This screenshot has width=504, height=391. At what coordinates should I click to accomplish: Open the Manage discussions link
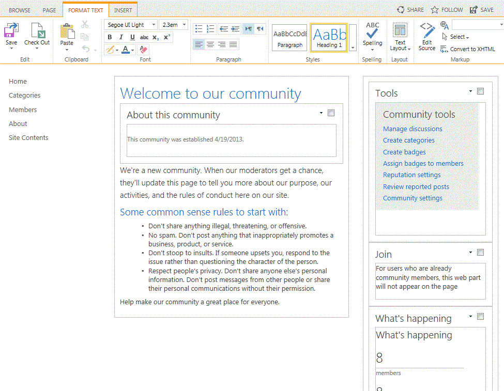coord(413,129)
